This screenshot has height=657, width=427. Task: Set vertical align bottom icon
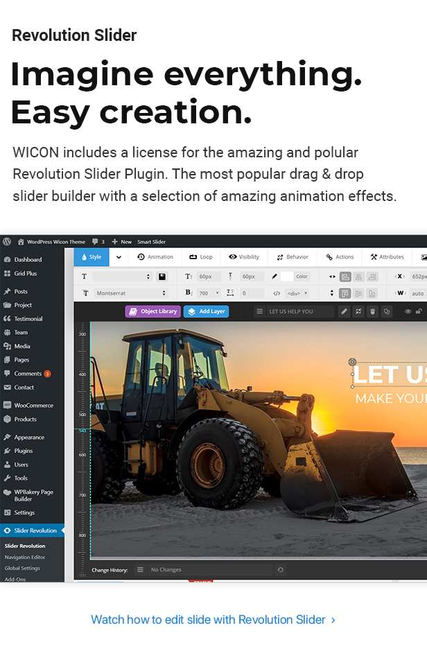(372, 293)
